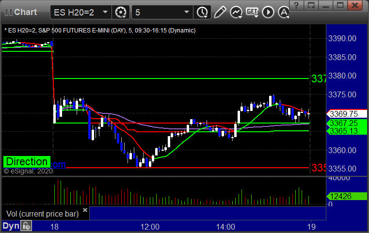Expand the ES H20=2 symbol dropdown
This screenshot has width=369, height=233.
point(105,12)
